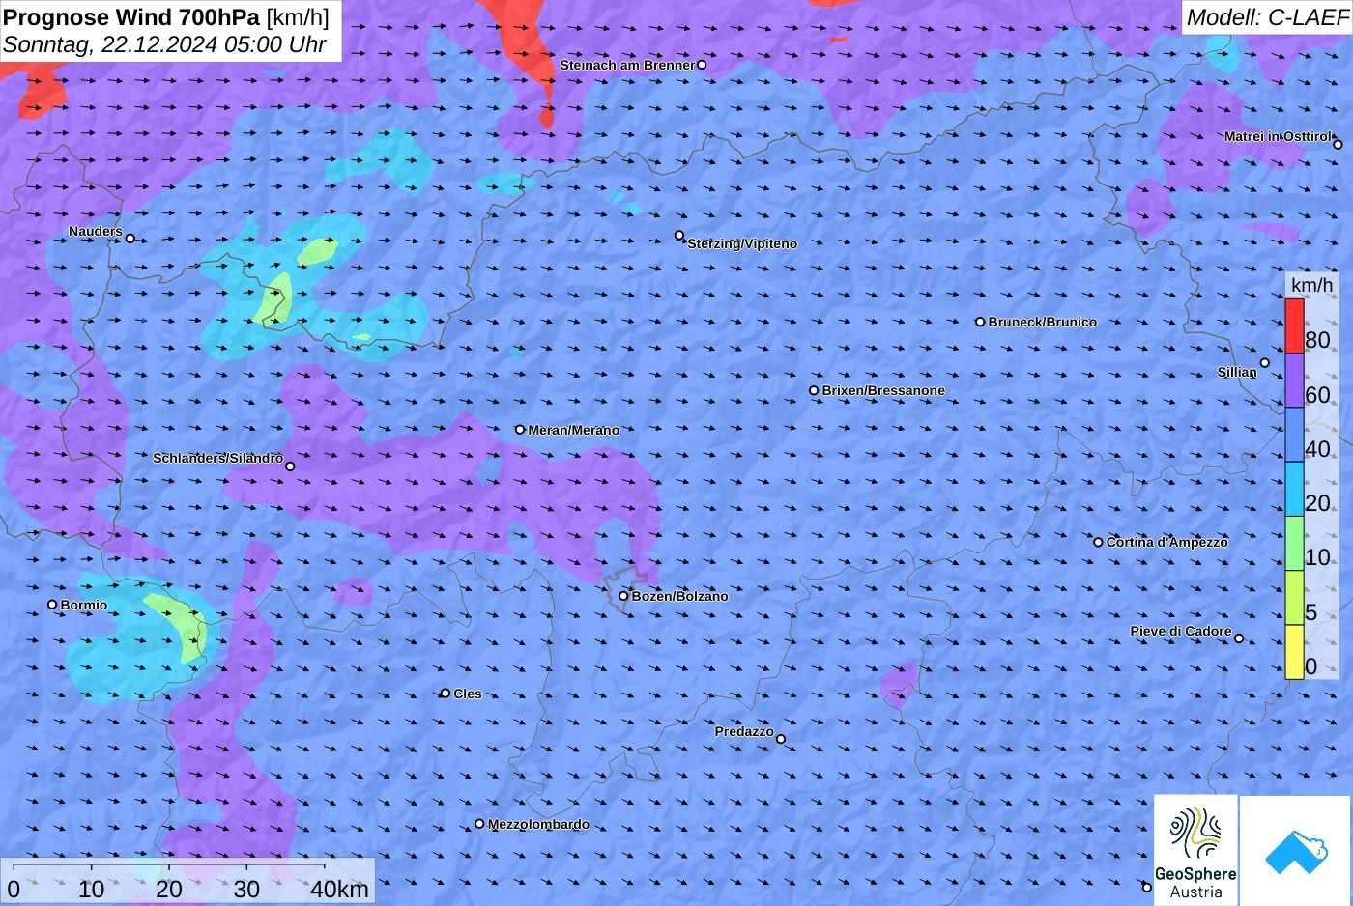Click the 'Brixen/Bressanone' city label
This screenshot has height=906, width=1353.
coord(883,390)
